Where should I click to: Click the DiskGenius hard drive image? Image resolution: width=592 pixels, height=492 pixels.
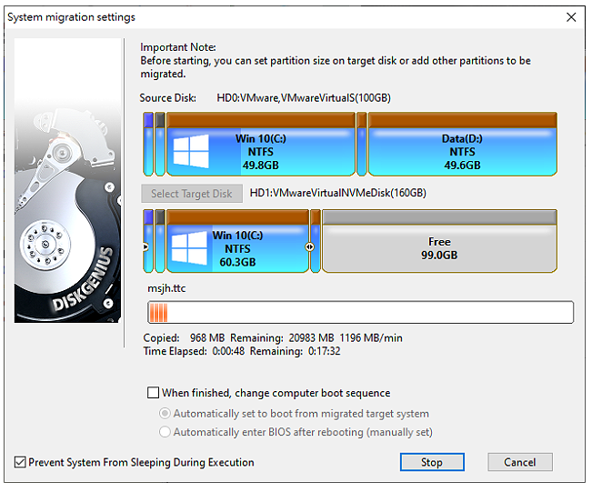pyautogui.click(x=67, y=180)
